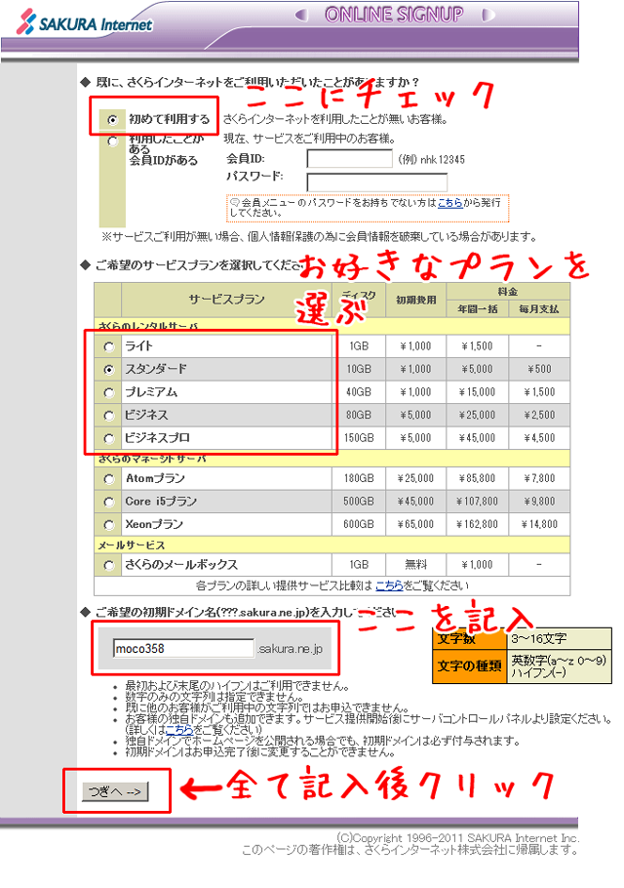Click the メールサービス section heading
Screen dimensions: 624x888
132,545
